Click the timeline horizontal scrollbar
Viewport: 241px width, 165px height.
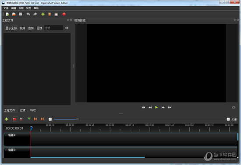pyautogui.click(x=88, y=157)
